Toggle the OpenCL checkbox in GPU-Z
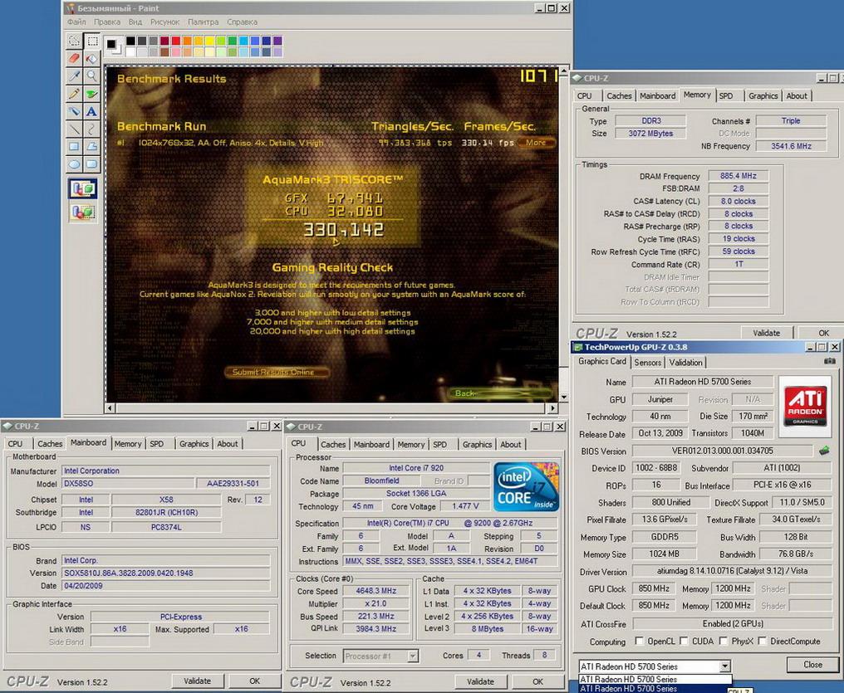 639,641
